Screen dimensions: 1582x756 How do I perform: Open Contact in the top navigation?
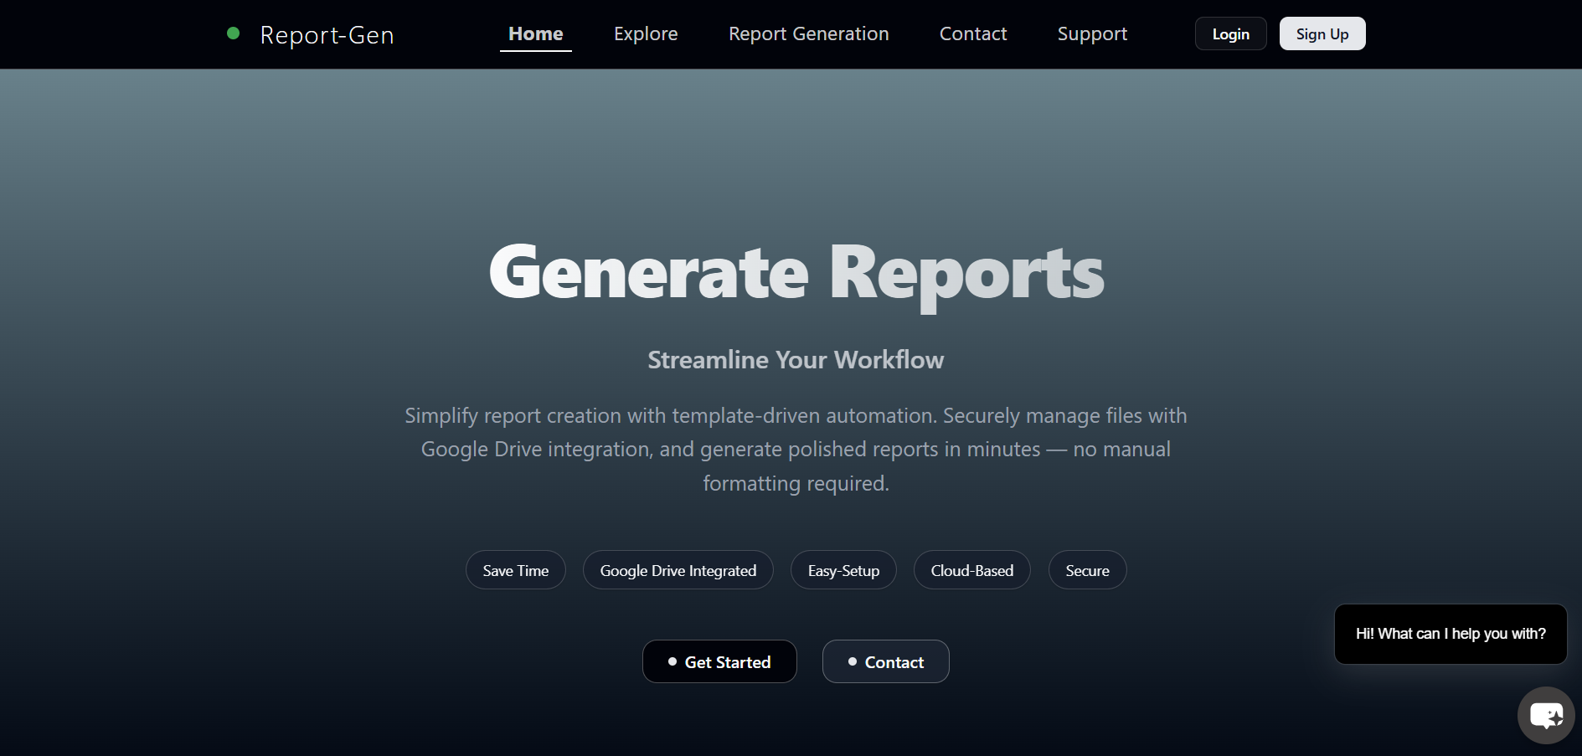coord(972,34)
